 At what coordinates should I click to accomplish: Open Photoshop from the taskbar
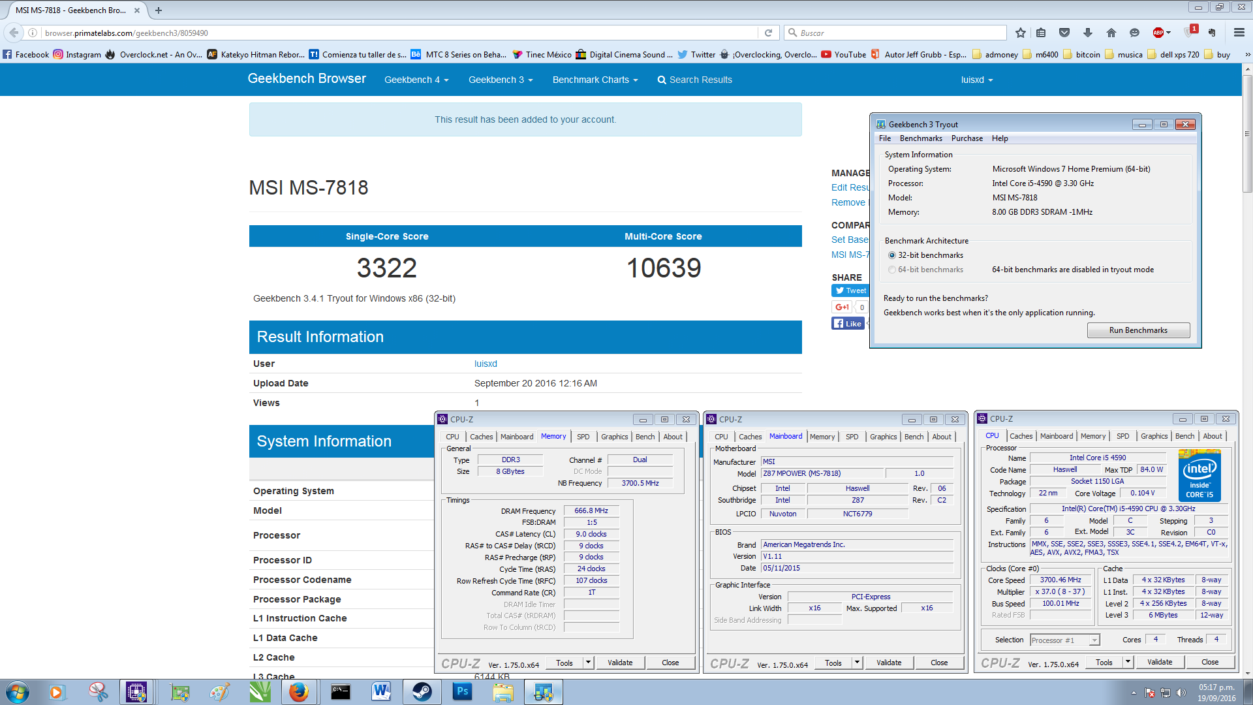coord(463,692)
